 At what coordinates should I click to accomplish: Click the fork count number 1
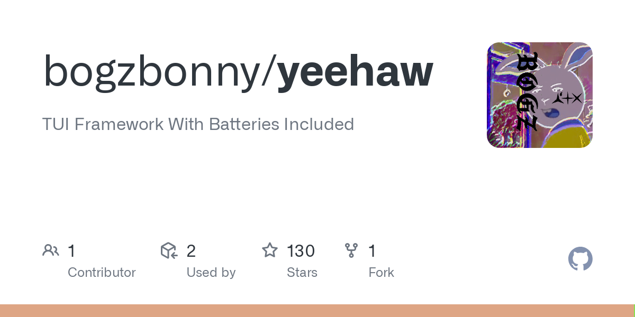(372, 251)
